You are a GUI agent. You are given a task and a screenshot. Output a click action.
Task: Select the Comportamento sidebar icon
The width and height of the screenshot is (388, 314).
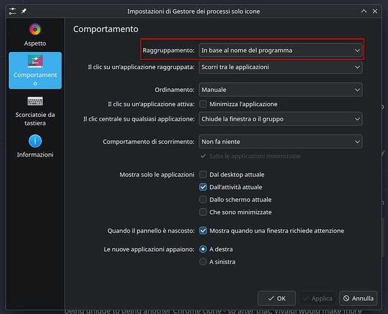point(35,62)
